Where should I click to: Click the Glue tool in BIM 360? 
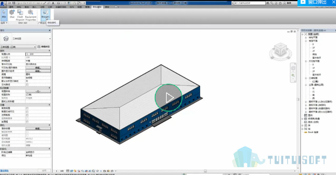click(12, 14)
